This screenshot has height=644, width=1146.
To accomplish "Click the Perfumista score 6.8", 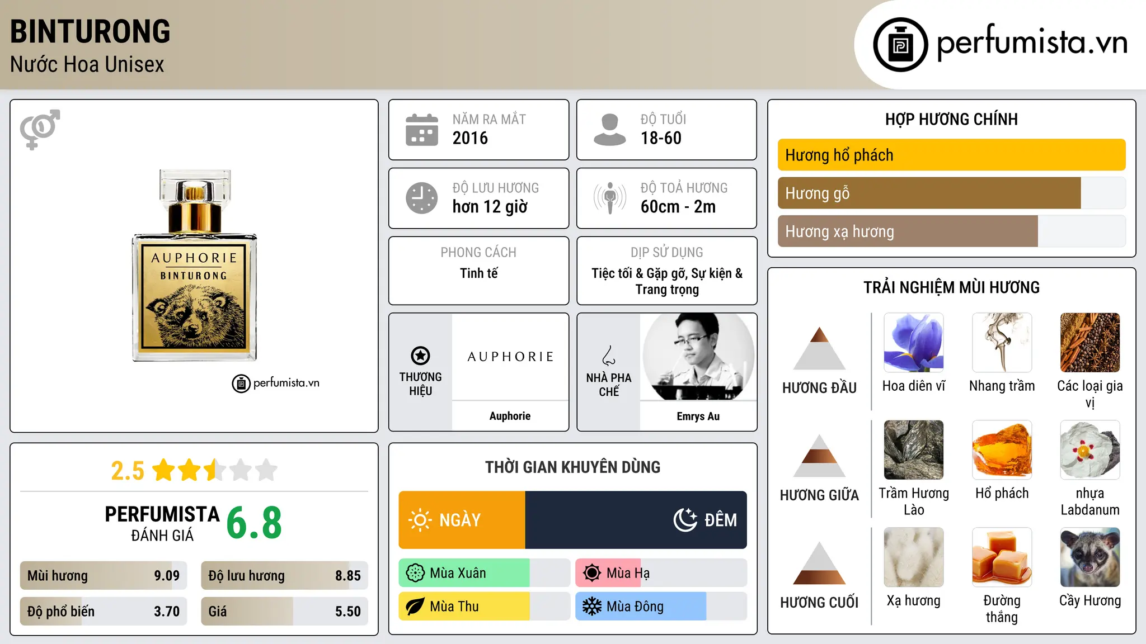I will (x=254, y=523).
